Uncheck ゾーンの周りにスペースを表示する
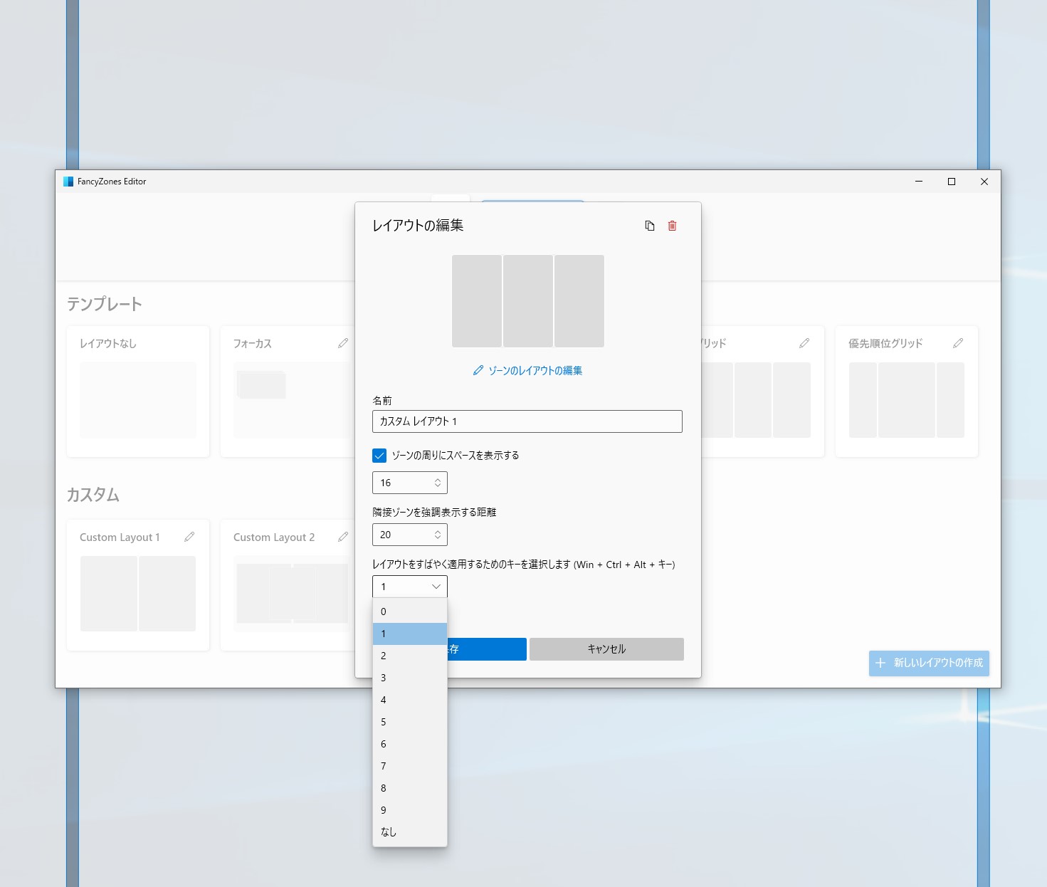Image resolution: width=1047 pixels, height=887 pixels. click(379, 455)
